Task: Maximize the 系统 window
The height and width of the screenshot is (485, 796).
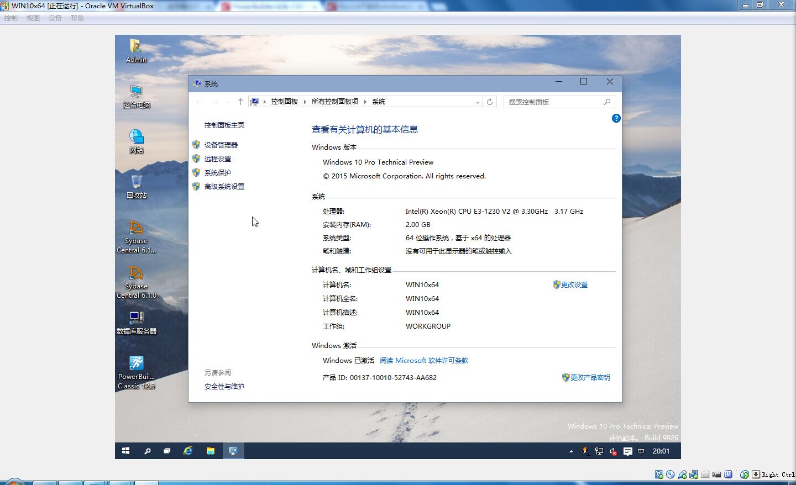Action: point(584,82)
